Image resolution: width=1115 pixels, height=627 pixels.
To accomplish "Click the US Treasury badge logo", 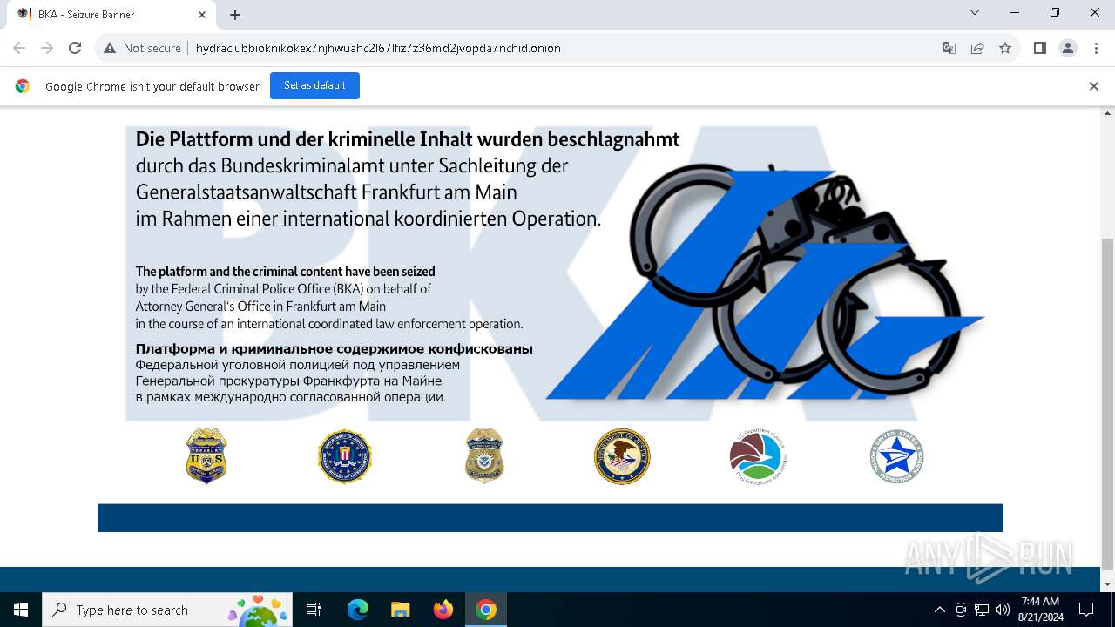I will pos(206,456).
